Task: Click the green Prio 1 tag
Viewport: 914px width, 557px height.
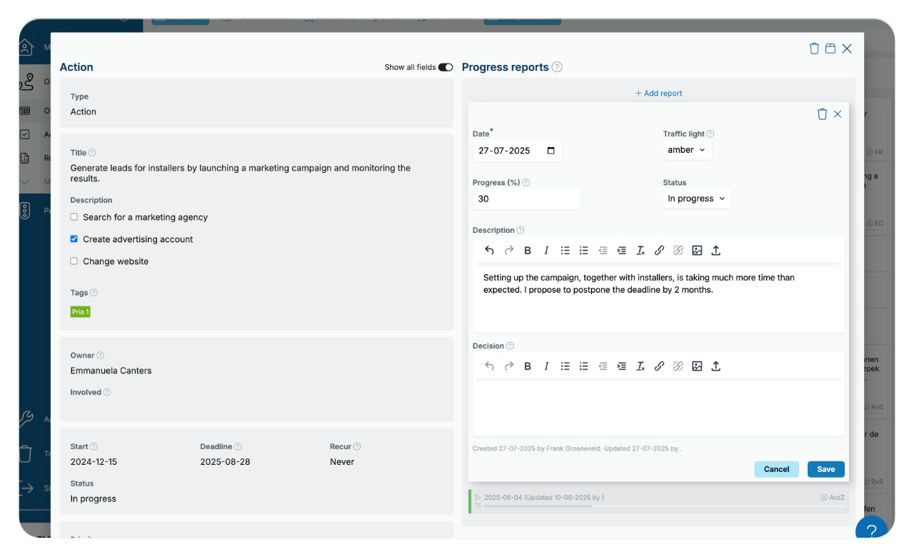Action: 80,311
